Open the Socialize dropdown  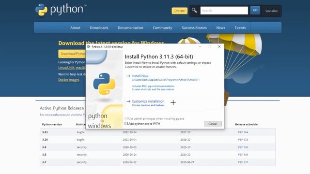pyautogui.click(x=271, y=11)
